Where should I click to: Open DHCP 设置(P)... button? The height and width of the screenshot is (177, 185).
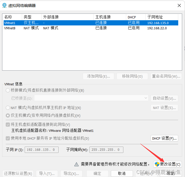(164, 138)
